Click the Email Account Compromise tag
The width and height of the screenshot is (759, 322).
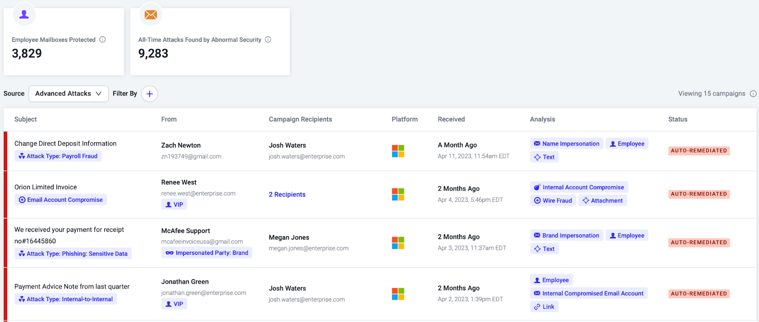tap(61, 200)
